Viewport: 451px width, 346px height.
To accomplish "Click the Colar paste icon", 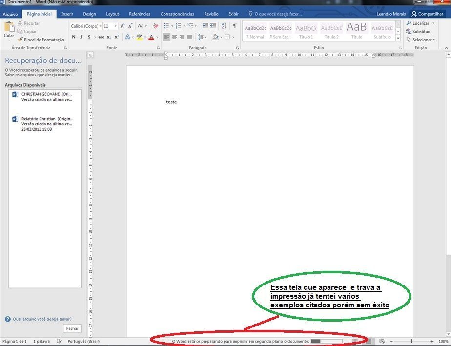I will [x=9, y=26].
